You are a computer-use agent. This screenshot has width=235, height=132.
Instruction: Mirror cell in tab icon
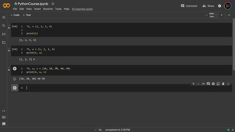(x=218, y=84)
